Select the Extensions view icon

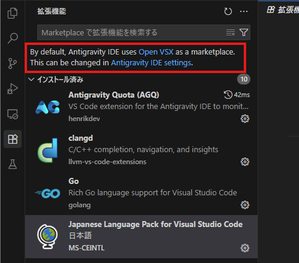[13, 139]
